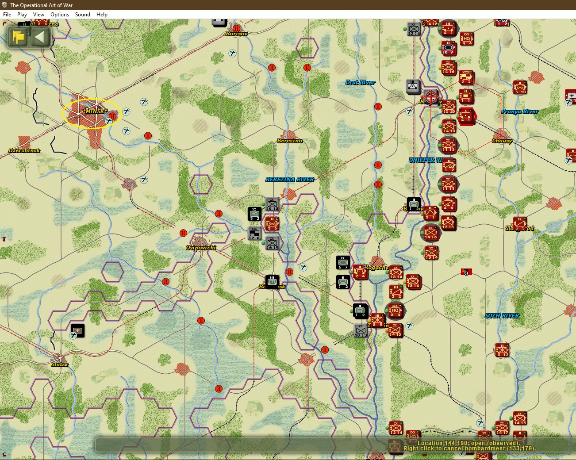Click the Minsk city circled in yellow
Viewport: 576px width, 460px height.
[x=91, y=113]
